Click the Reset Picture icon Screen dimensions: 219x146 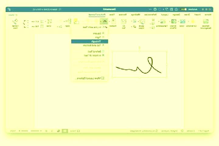pos(153,27)
